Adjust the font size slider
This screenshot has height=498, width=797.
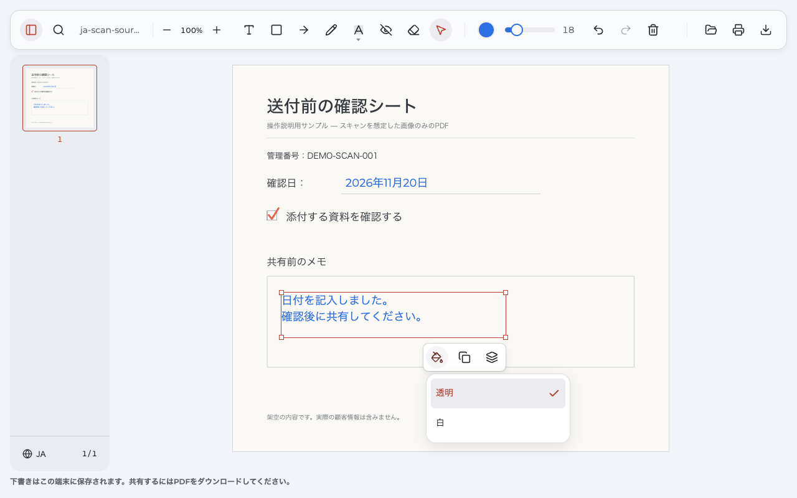530,30
